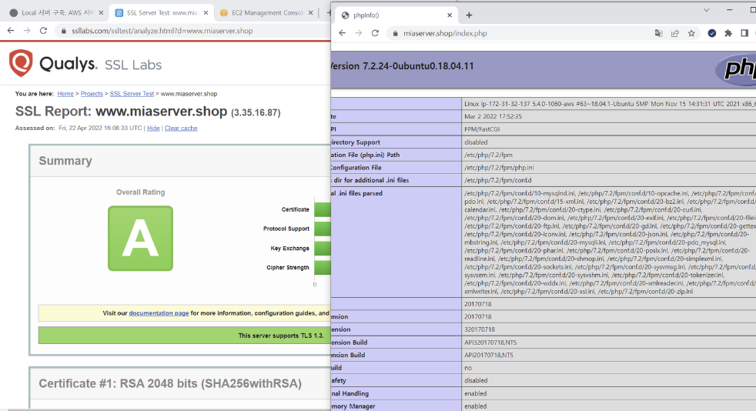Click the 'Linux ip-172-31-32-137' system value cell
The image size is (756, 411).
pyautogui.click(x=608, y=104)
